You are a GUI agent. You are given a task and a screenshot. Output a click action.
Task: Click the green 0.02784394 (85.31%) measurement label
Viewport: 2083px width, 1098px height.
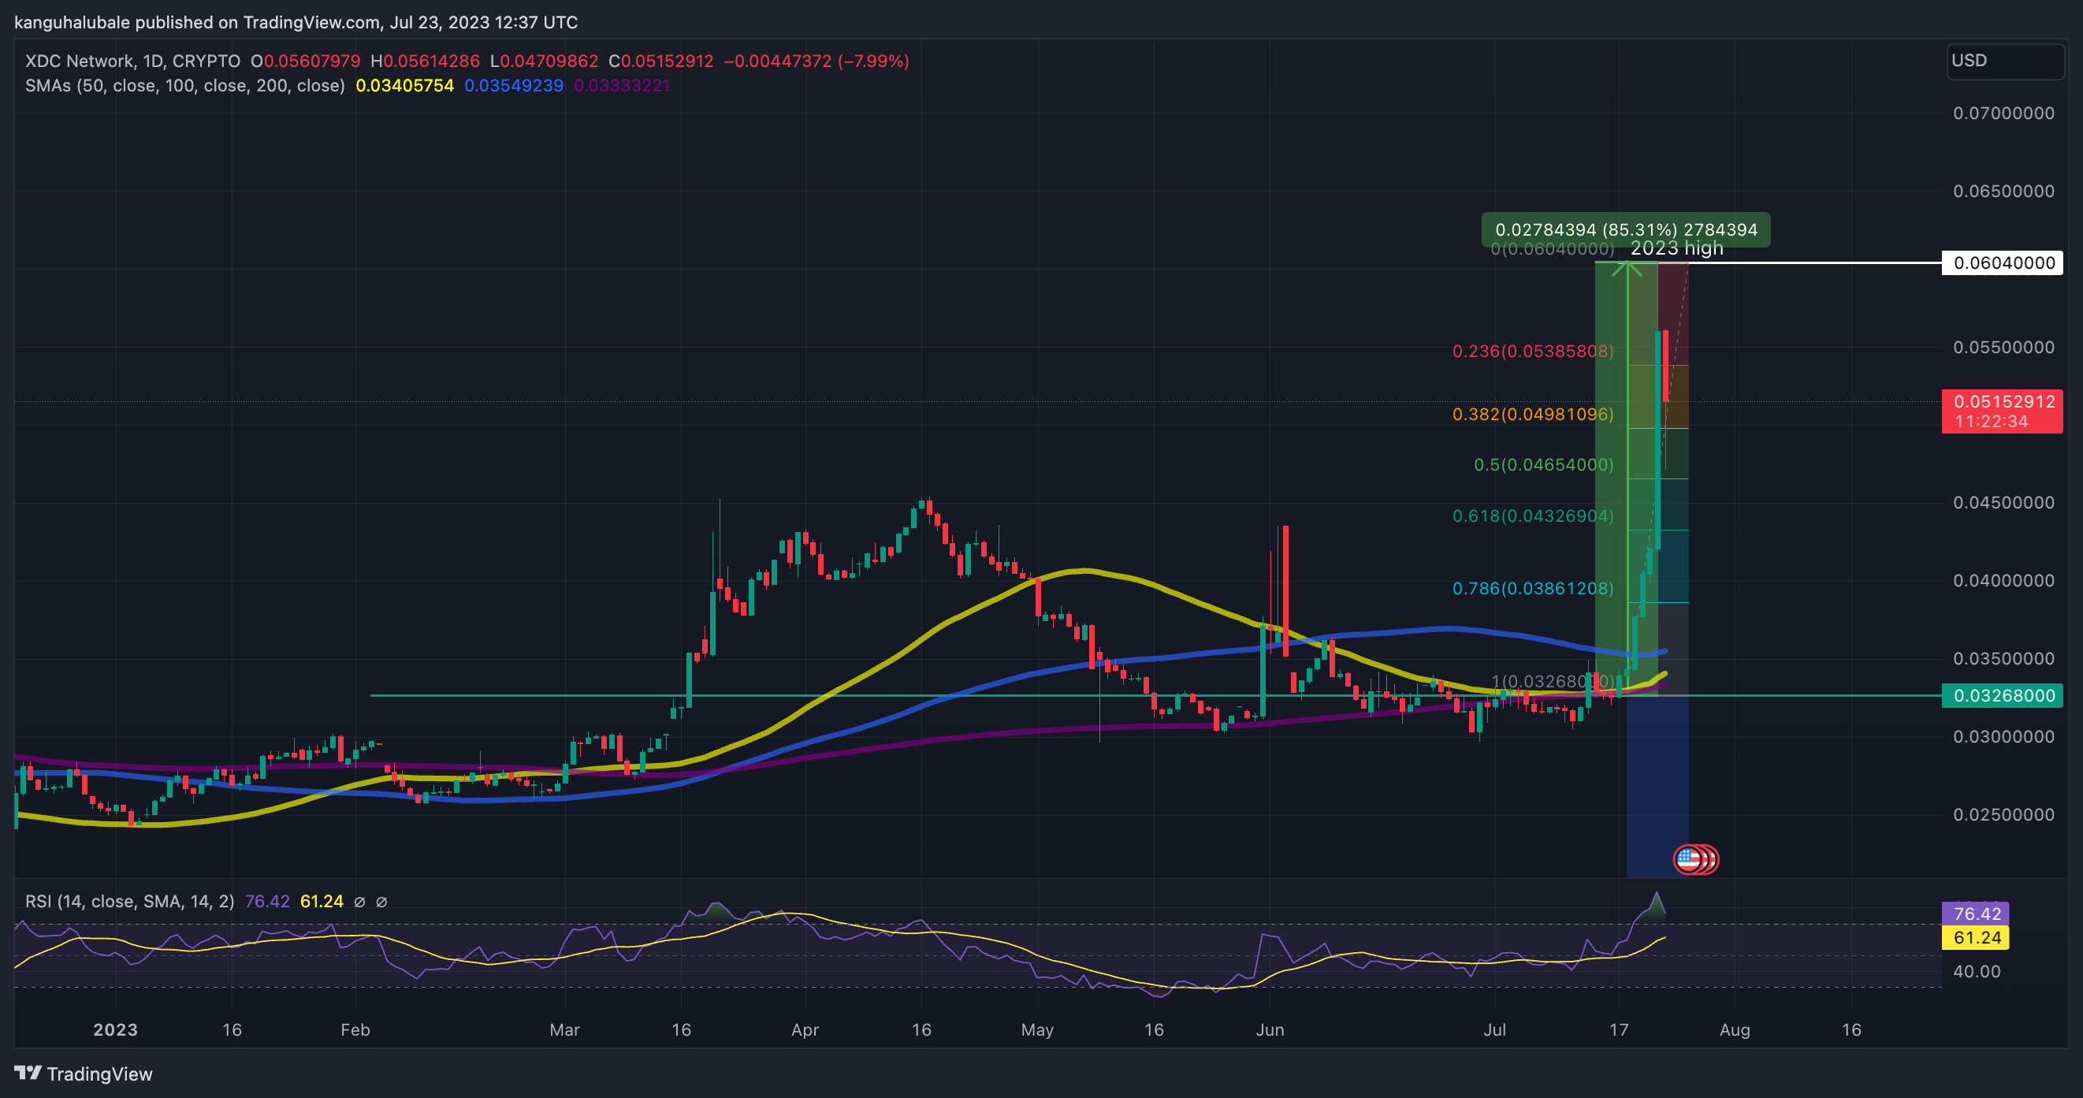pyautogui.click(x=1626, y=229)
